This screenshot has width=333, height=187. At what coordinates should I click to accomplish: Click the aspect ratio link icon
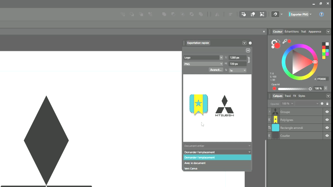coord(249,60)
